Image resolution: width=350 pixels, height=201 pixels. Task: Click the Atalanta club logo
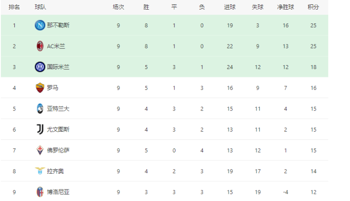[x=40, y=109]
